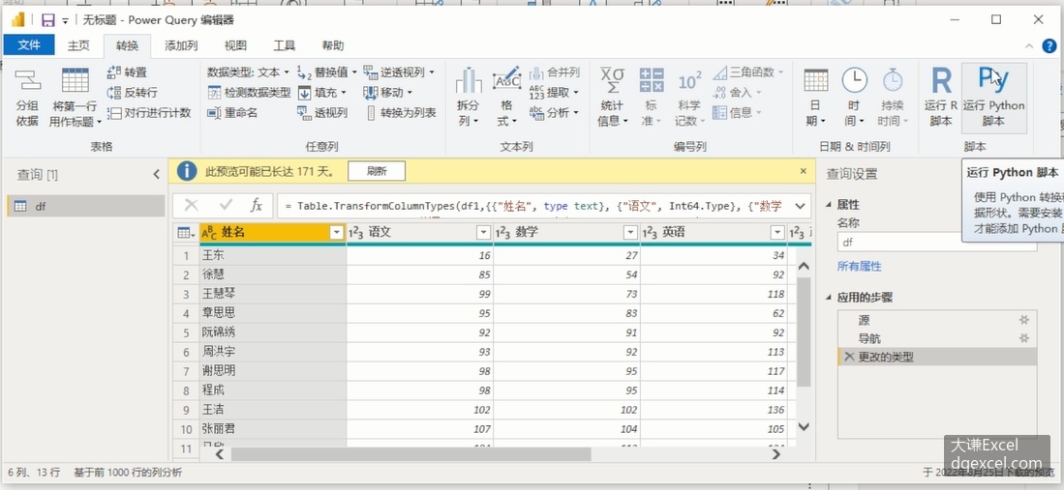
Task: Dismiss the yellow preview warning bar
Action: tap(804, 171)
